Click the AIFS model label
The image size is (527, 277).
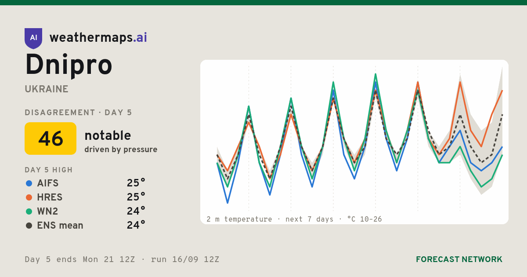[x=48, y=183]
